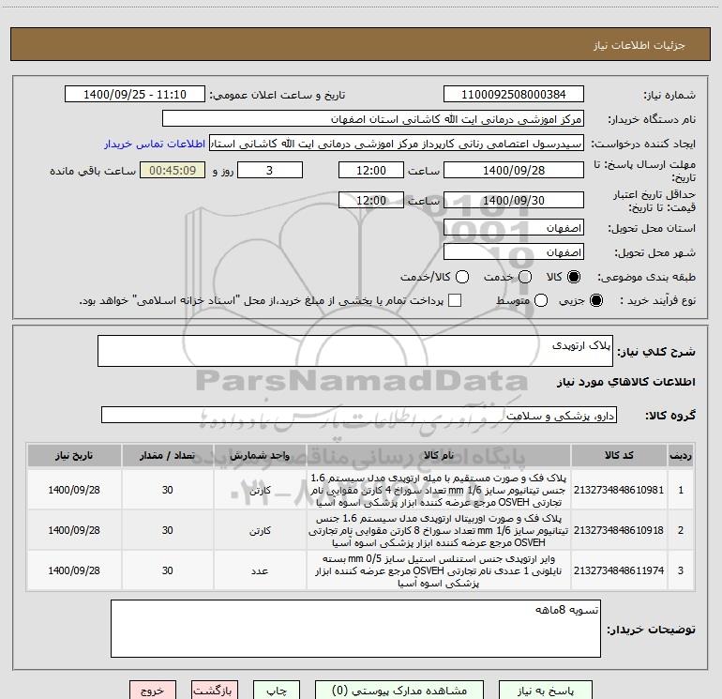Click the buyer organization name field
The image size is (722, 699).
pos(373,118)
